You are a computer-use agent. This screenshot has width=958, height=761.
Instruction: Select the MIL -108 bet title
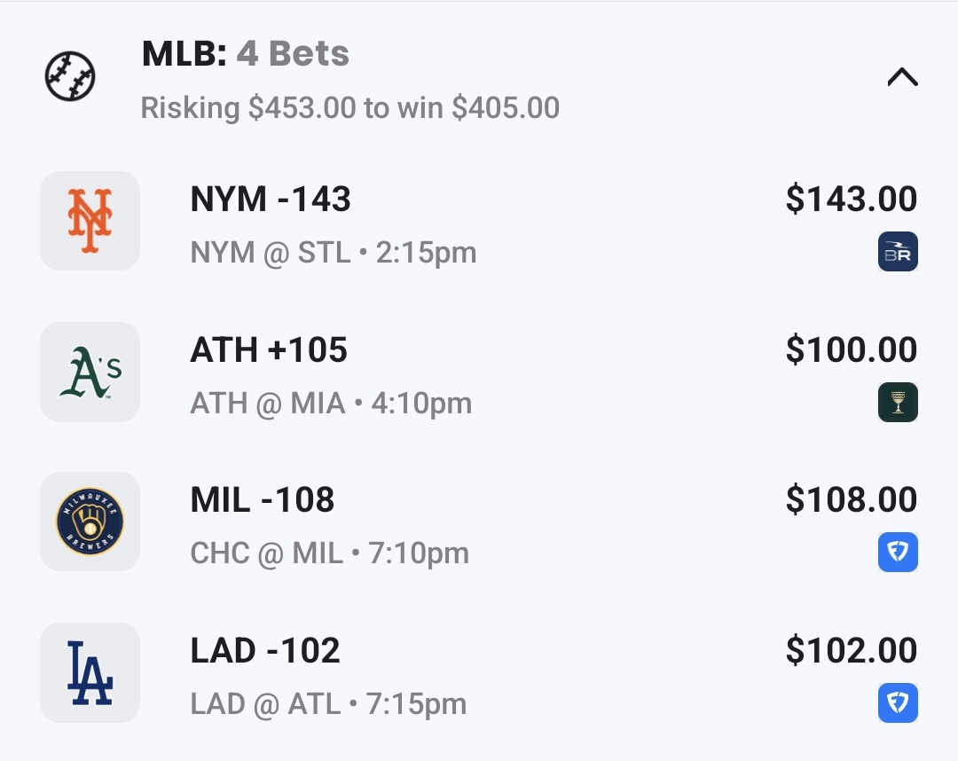pyautogui.click(x=263, y=500)
